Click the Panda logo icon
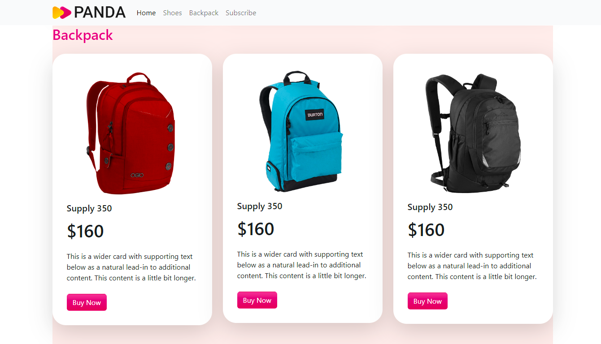The height and width of the screenshot is (344, 601). 62,13
